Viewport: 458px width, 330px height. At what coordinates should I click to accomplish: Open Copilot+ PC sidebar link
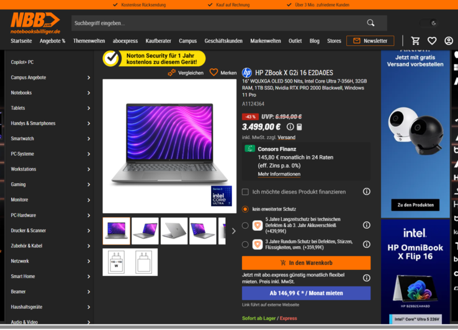click(x=22, y=62)
